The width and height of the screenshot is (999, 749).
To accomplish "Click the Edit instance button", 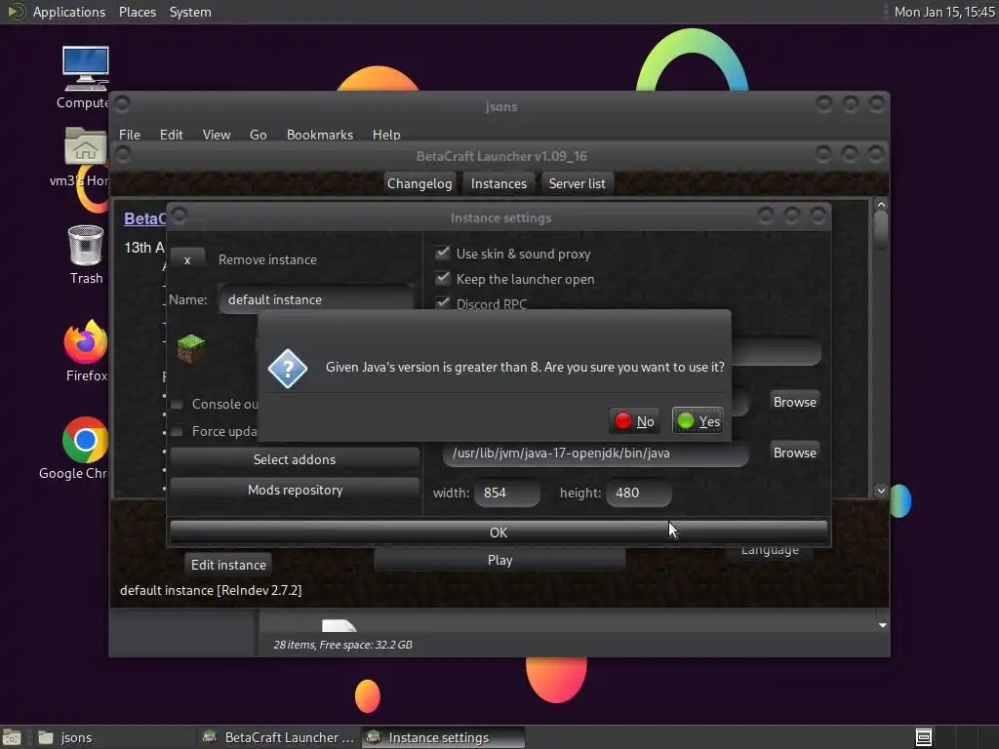I will point(228,565).
